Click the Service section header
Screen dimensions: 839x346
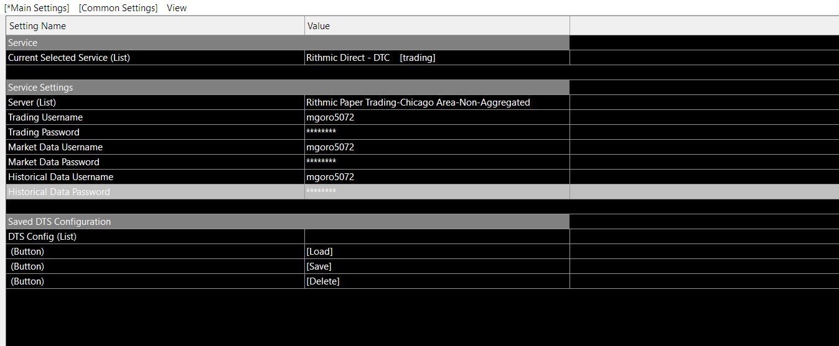point(288,43)
